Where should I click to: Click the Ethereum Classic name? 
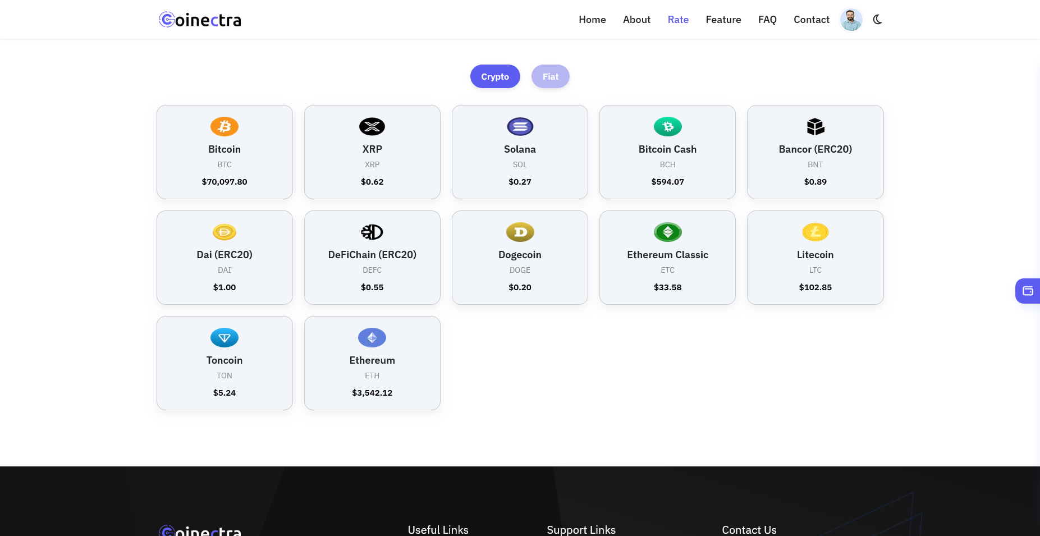pyautogui.click(x=667, y=255)
